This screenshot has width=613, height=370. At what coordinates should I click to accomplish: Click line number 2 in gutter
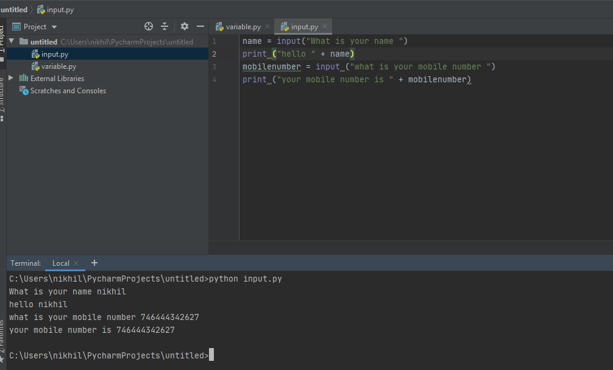coord(214,54)
